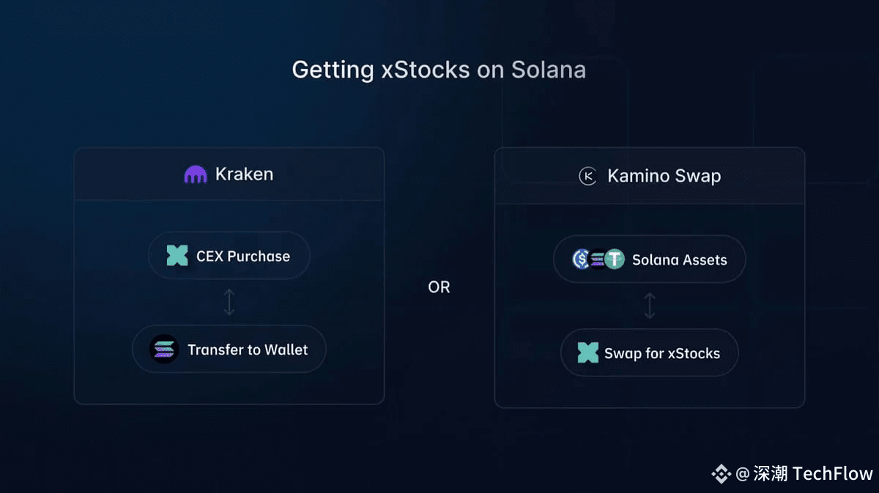Click the Solana icon beside Transfer to Wallet
The height and width of the screenshot is (493, 879).
(x=163, y=349)
